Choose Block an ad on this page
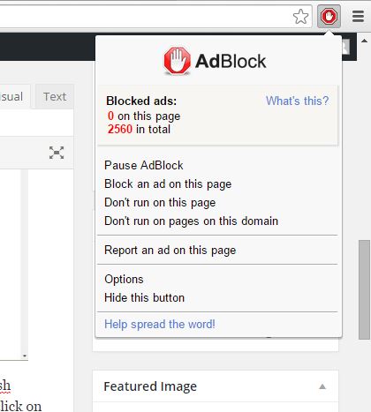371x412 pixels. [x=168, y=184]
